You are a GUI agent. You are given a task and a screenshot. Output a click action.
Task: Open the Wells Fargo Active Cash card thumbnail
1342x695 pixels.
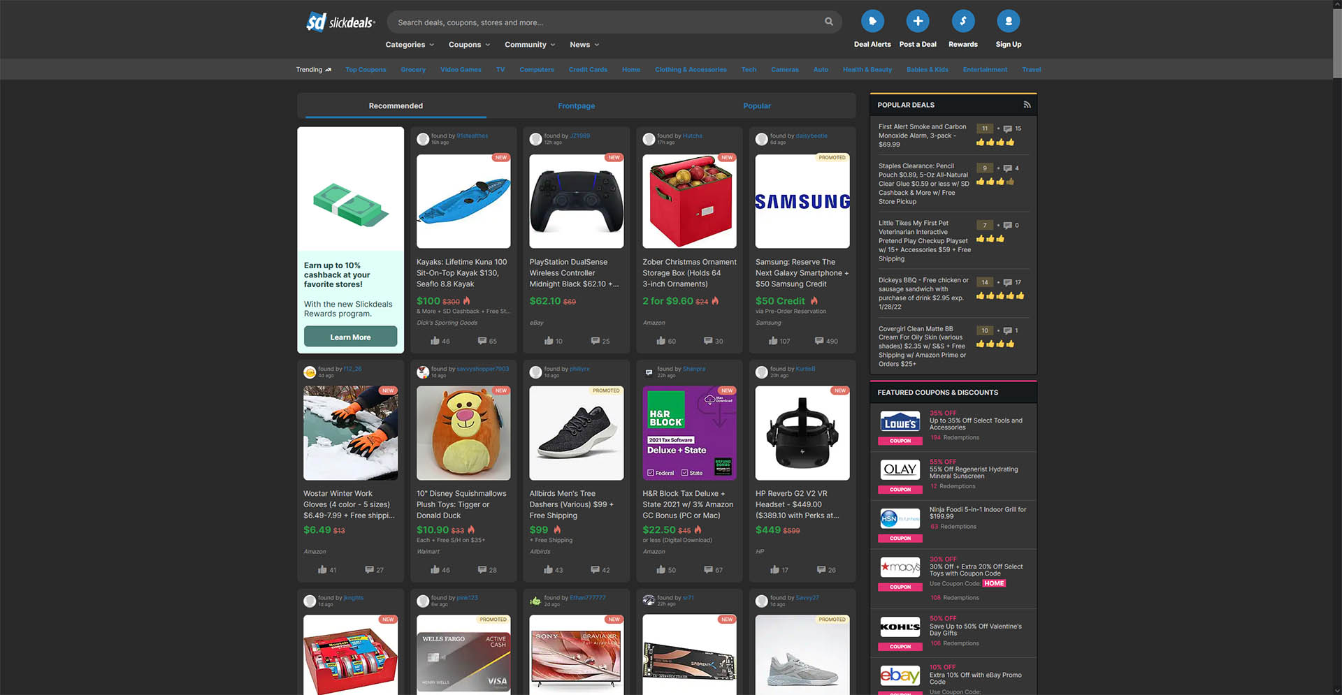(x=463, y=654)
